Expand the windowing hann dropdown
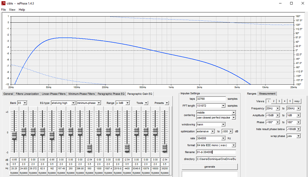This screenshot has height=177, width=308. (x=223, y=124)
